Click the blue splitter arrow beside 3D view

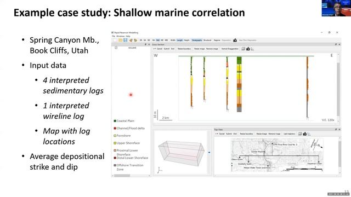(209, 152)
